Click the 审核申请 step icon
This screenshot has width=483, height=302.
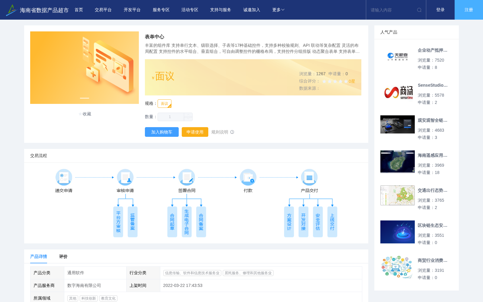pos(125,177)
